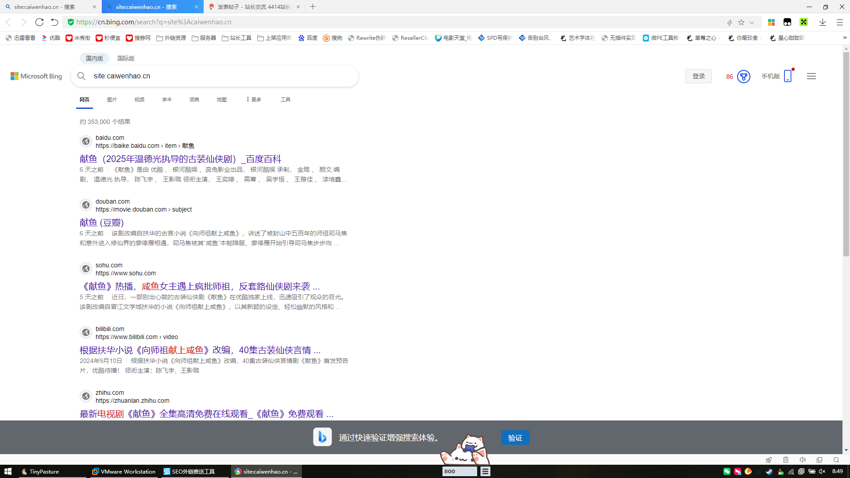This screenshot has width=850, height=478.
Task: Bookmark page with the star icon
Action: (741, 22)
